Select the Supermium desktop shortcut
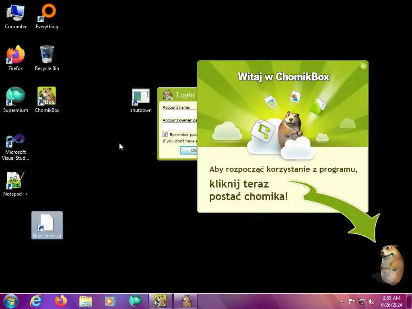 coord(16,100)
